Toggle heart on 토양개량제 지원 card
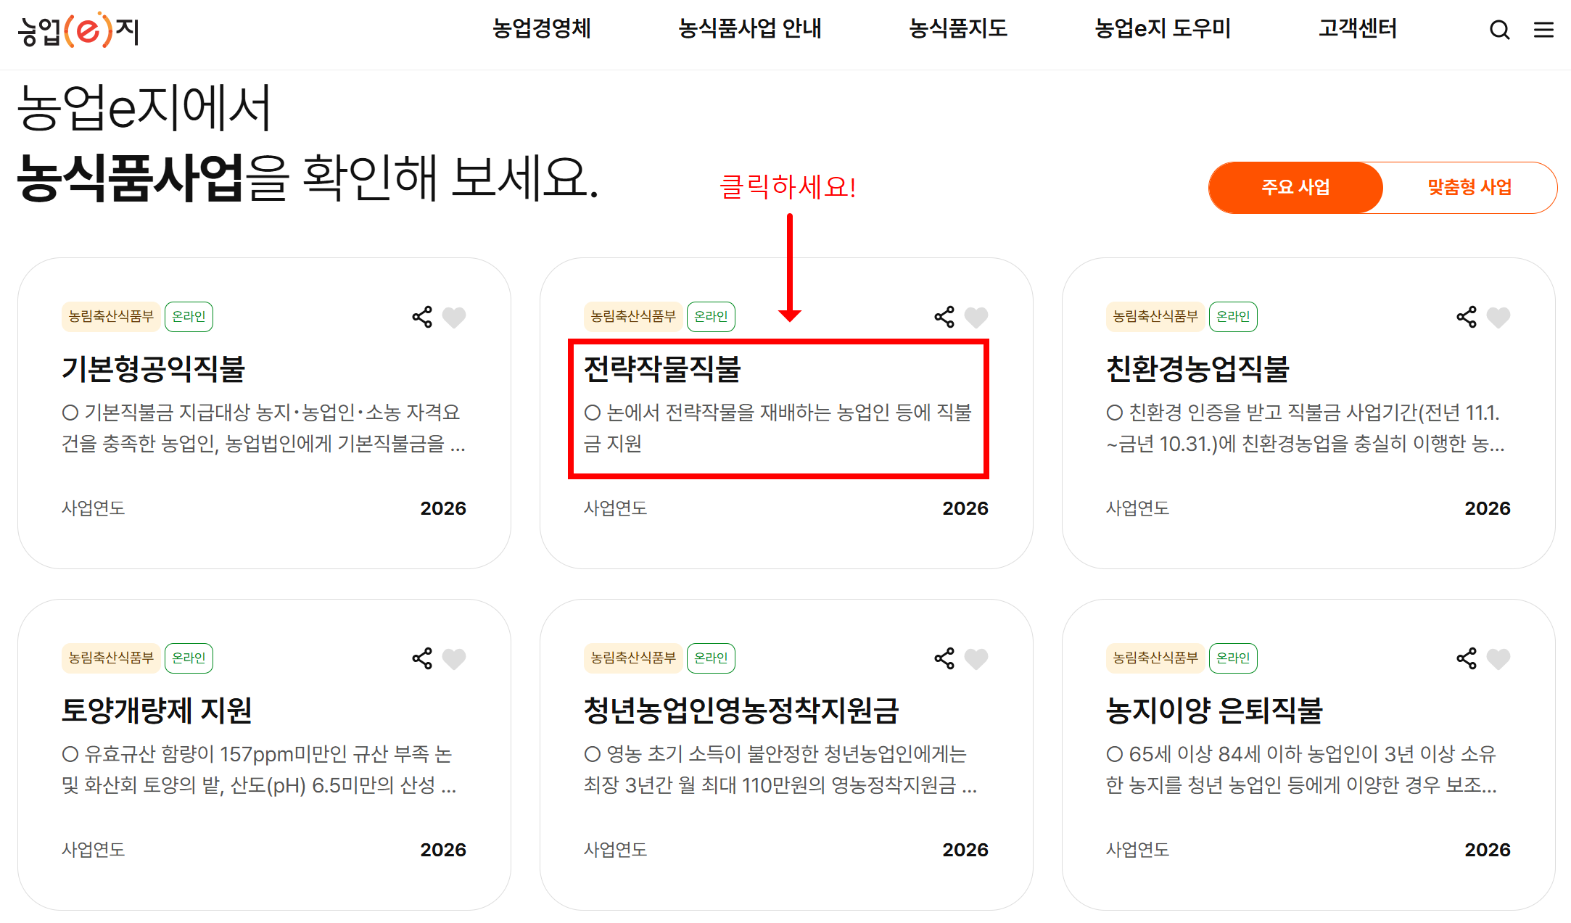Screen dimensions: 1571x923 [454, 658]
